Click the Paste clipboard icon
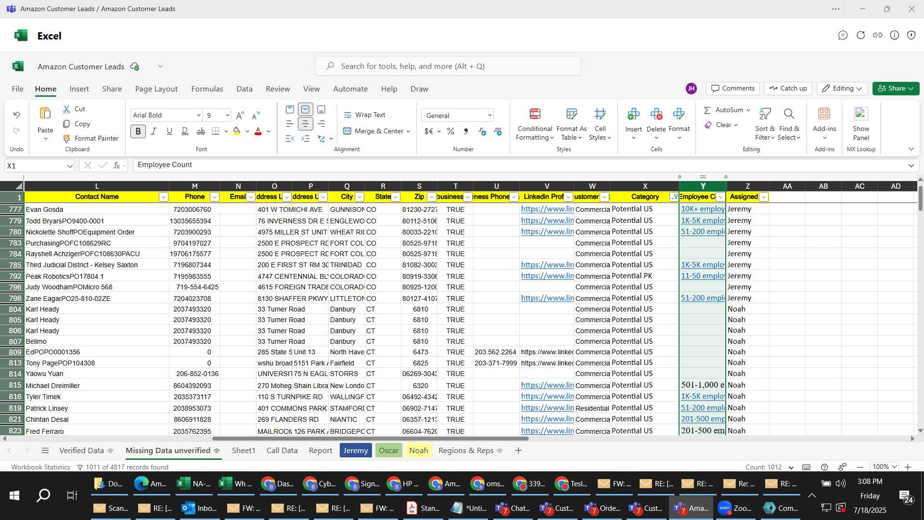Image resolution: width=924 pixels, height=520 pixels. (x=45, y=113)
